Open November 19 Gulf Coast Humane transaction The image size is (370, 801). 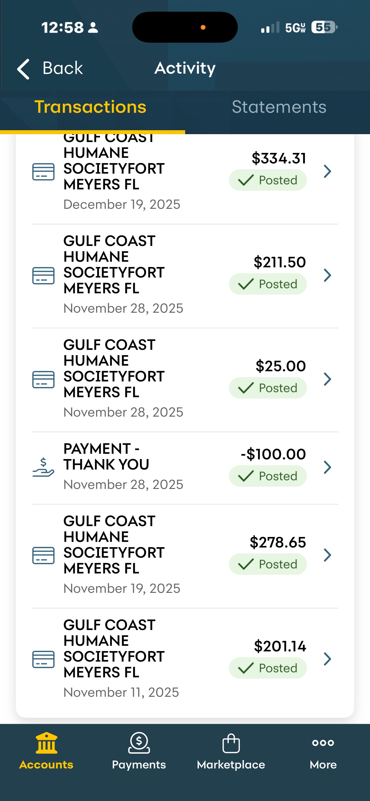pyautogui.click(x=185, y=556)
